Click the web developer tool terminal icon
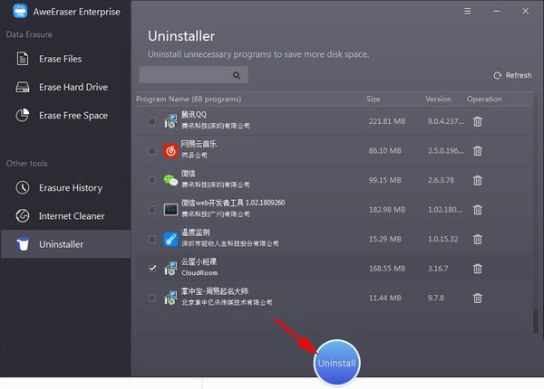 point(170,210)
